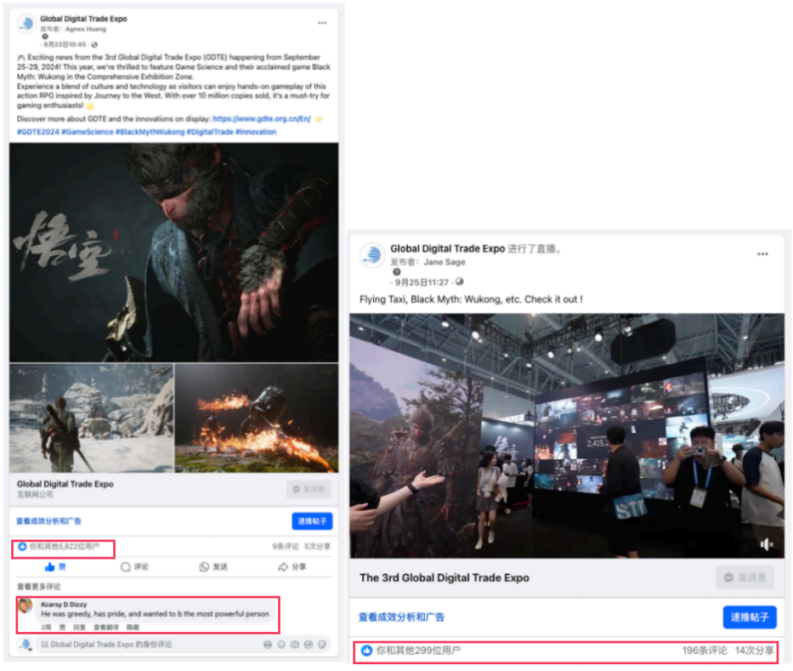The width and height of the screenshot is (793, 671).
Task: Click the blue boost post button on left post
Action: click(312, 521)
